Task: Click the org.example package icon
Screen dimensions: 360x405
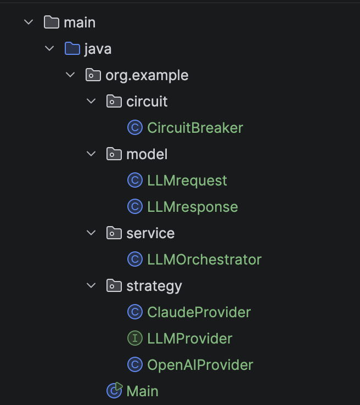Action: pos(93,75)
